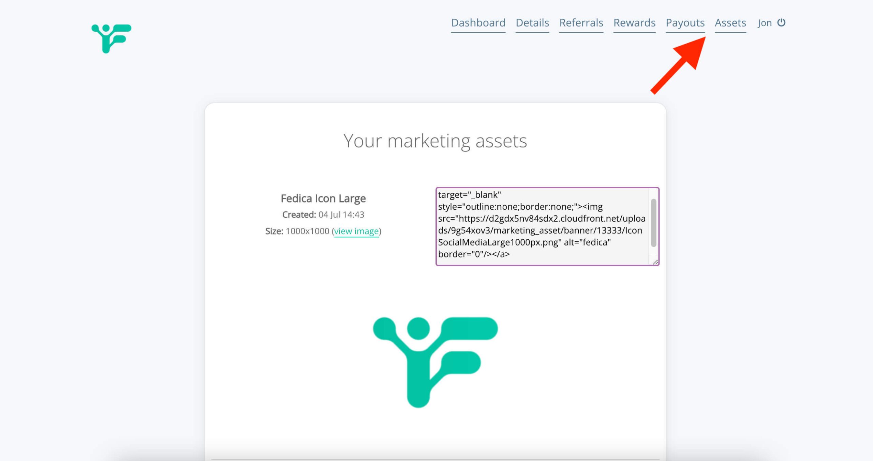Click the alt="fedica" text in embed code

pyautogui.click(x=587, y=242)
